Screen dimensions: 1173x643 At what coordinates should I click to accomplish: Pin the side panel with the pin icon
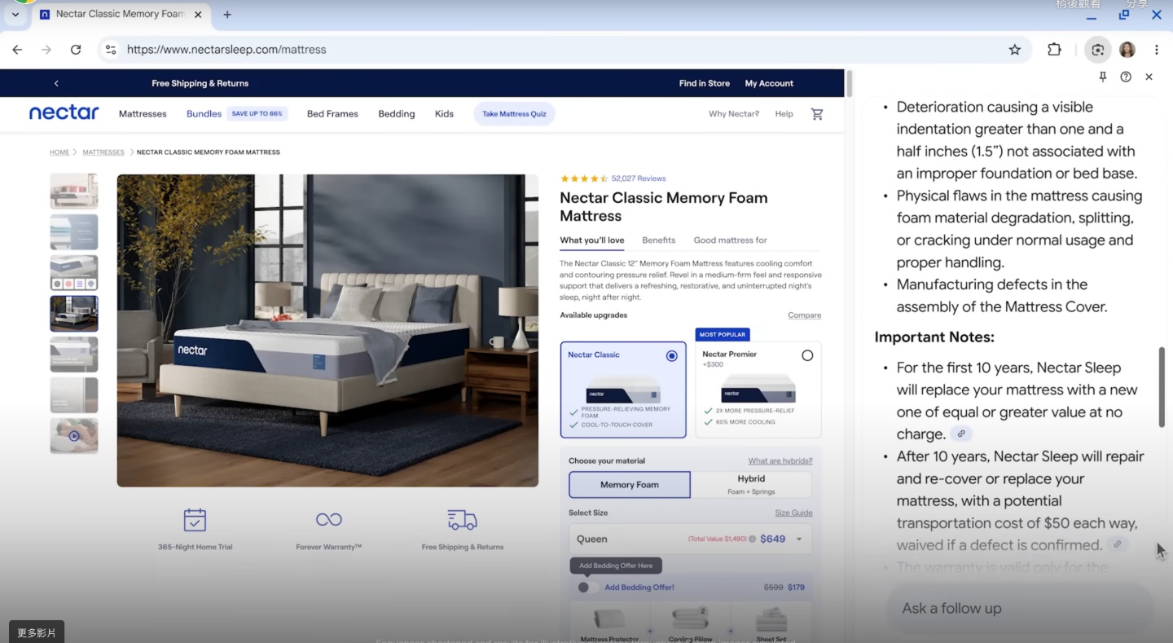(x=1103, y=77)
